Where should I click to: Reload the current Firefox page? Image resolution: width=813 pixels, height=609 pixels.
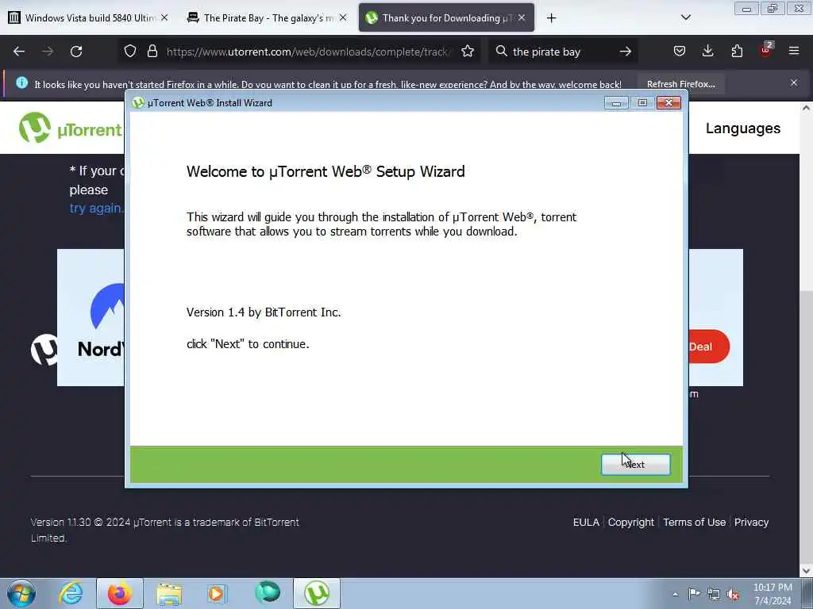coord(76,52)
